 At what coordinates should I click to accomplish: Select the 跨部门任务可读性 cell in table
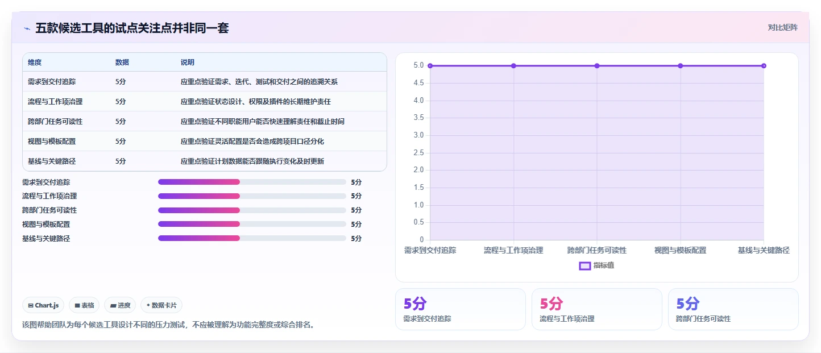click(x=55, y=122)
